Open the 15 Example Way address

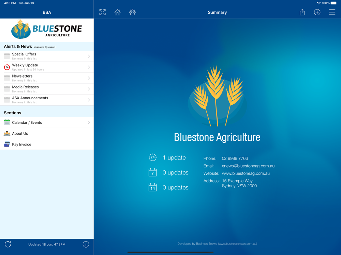coord(239,183)
